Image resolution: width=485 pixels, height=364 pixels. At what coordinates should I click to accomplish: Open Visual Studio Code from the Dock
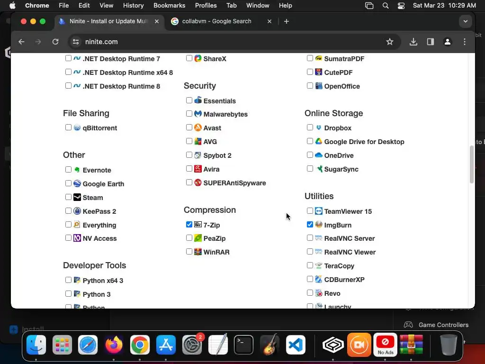click(296, 345)
